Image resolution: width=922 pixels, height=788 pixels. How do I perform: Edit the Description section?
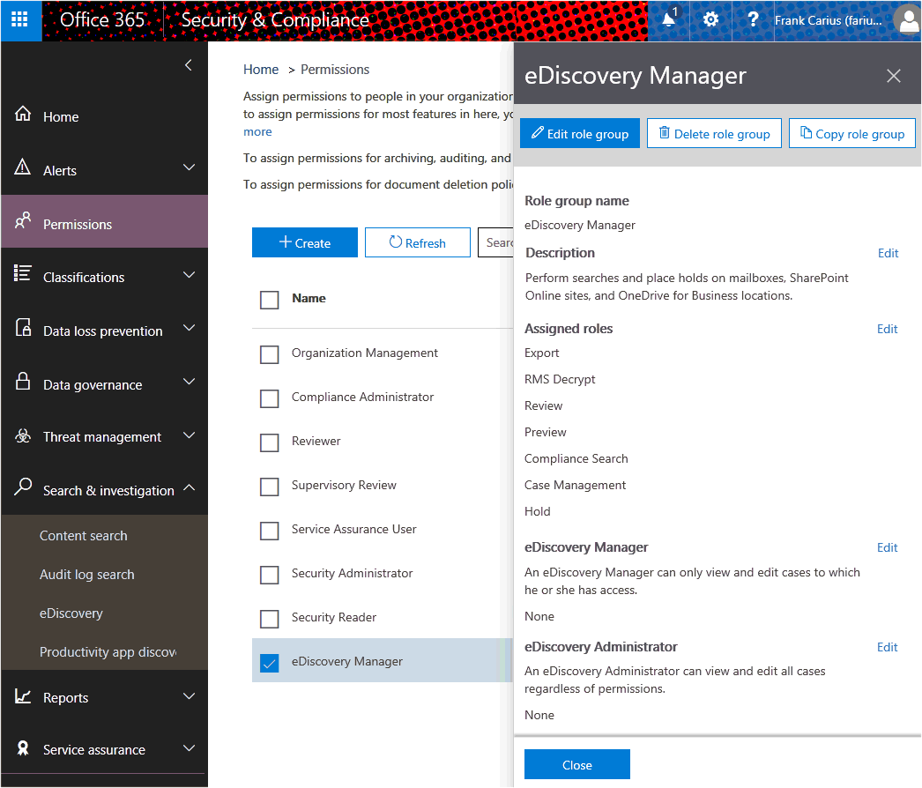click(x=888, y=253)
